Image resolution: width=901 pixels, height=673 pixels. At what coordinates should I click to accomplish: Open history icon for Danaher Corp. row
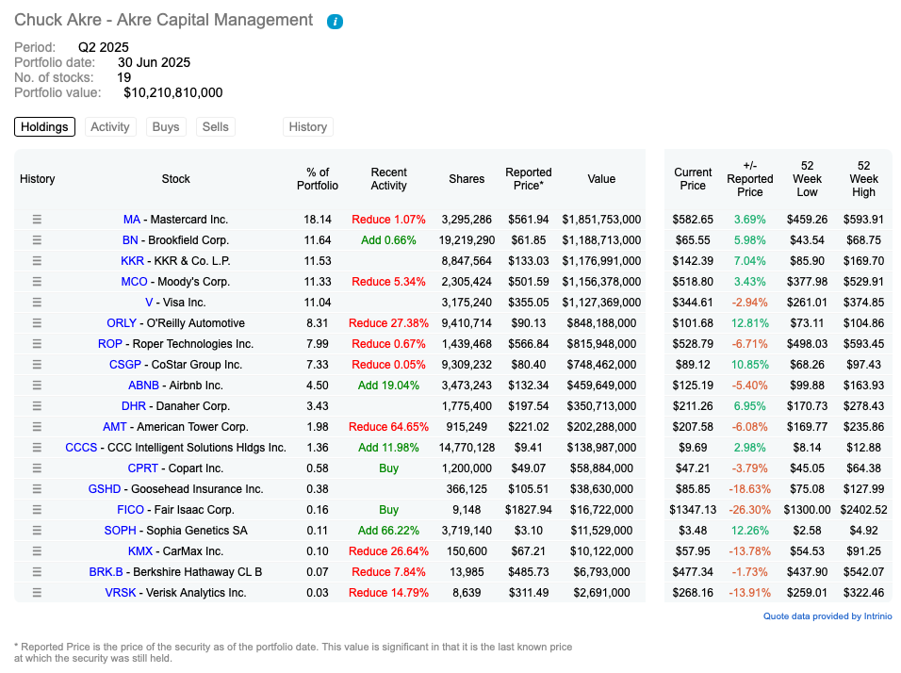[x=37, y=405]
